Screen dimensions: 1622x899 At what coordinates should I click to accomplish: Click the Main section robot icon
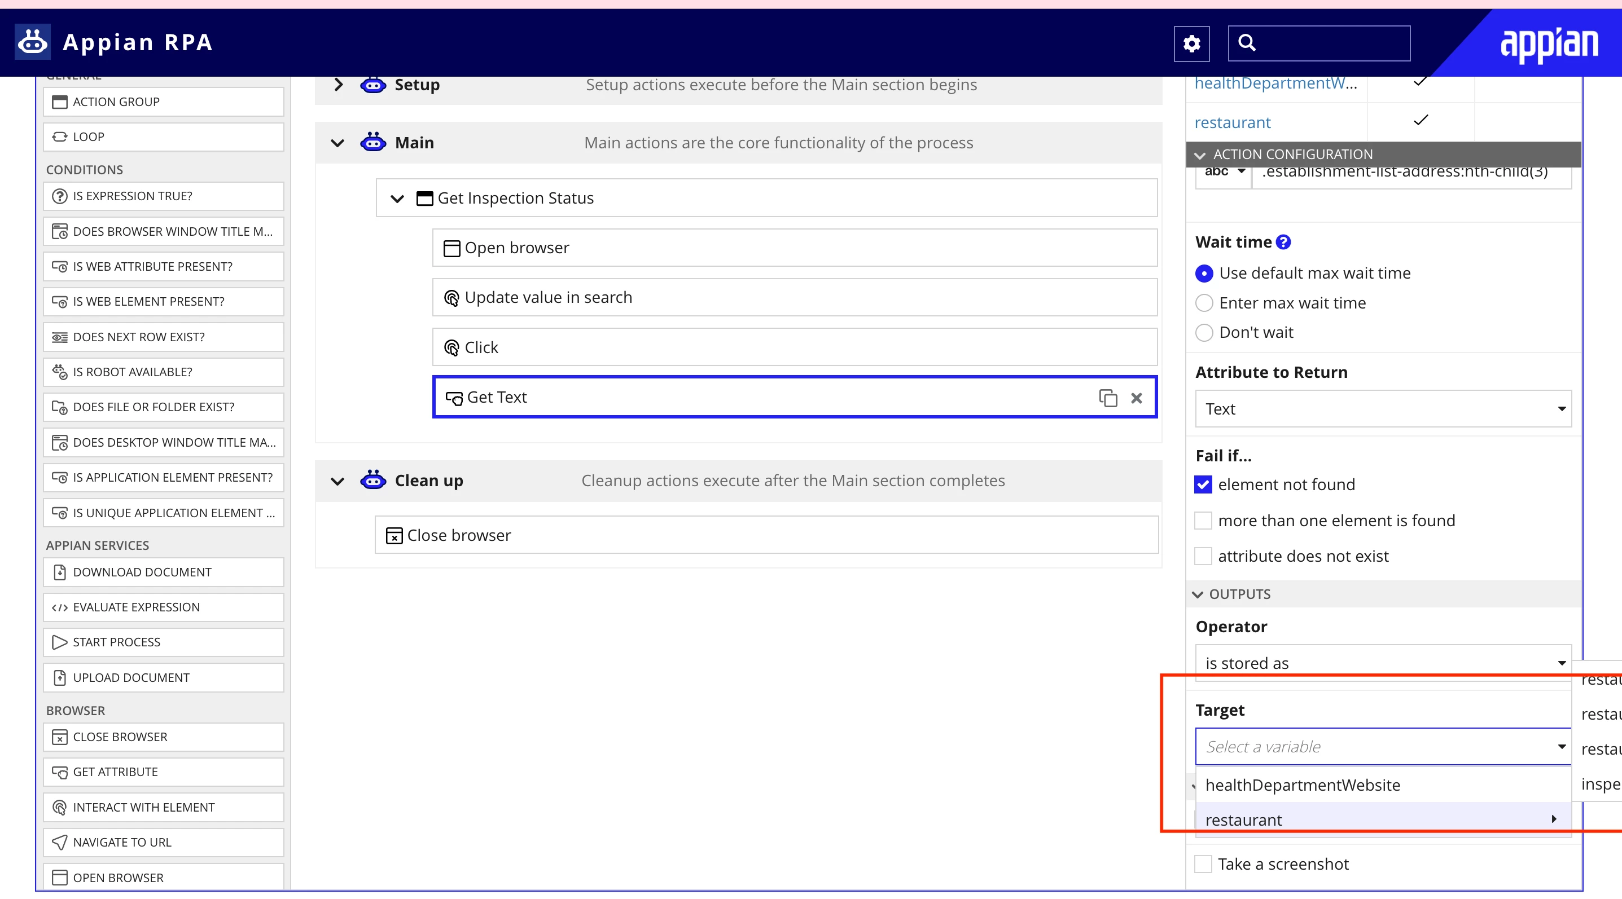[x=372, y=142]
